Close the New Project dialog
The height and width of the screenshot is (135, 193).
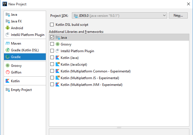coord(188,4)
